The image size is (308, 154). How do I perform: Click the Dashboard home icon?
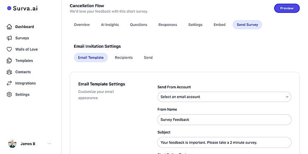[9, 27]
